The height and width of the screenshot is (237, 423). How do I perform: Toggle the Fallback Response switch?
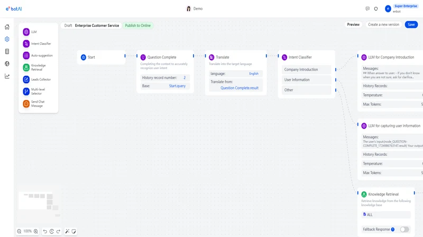pos(404,229)
